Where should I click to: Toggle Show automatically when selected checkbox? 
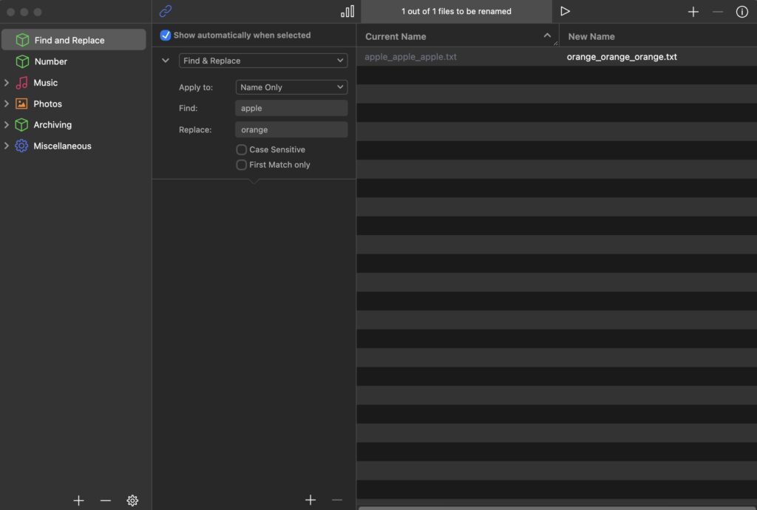(x=166, y=35)
